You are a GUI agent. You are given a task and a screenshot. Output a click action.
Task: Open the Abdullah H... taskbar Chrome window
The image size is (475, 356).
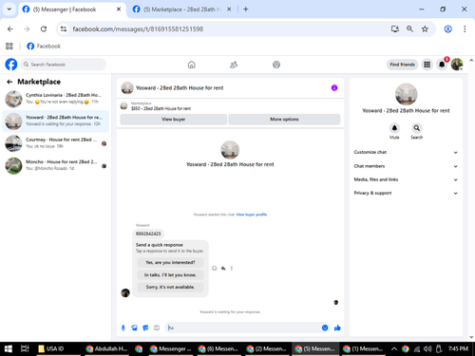106,349
